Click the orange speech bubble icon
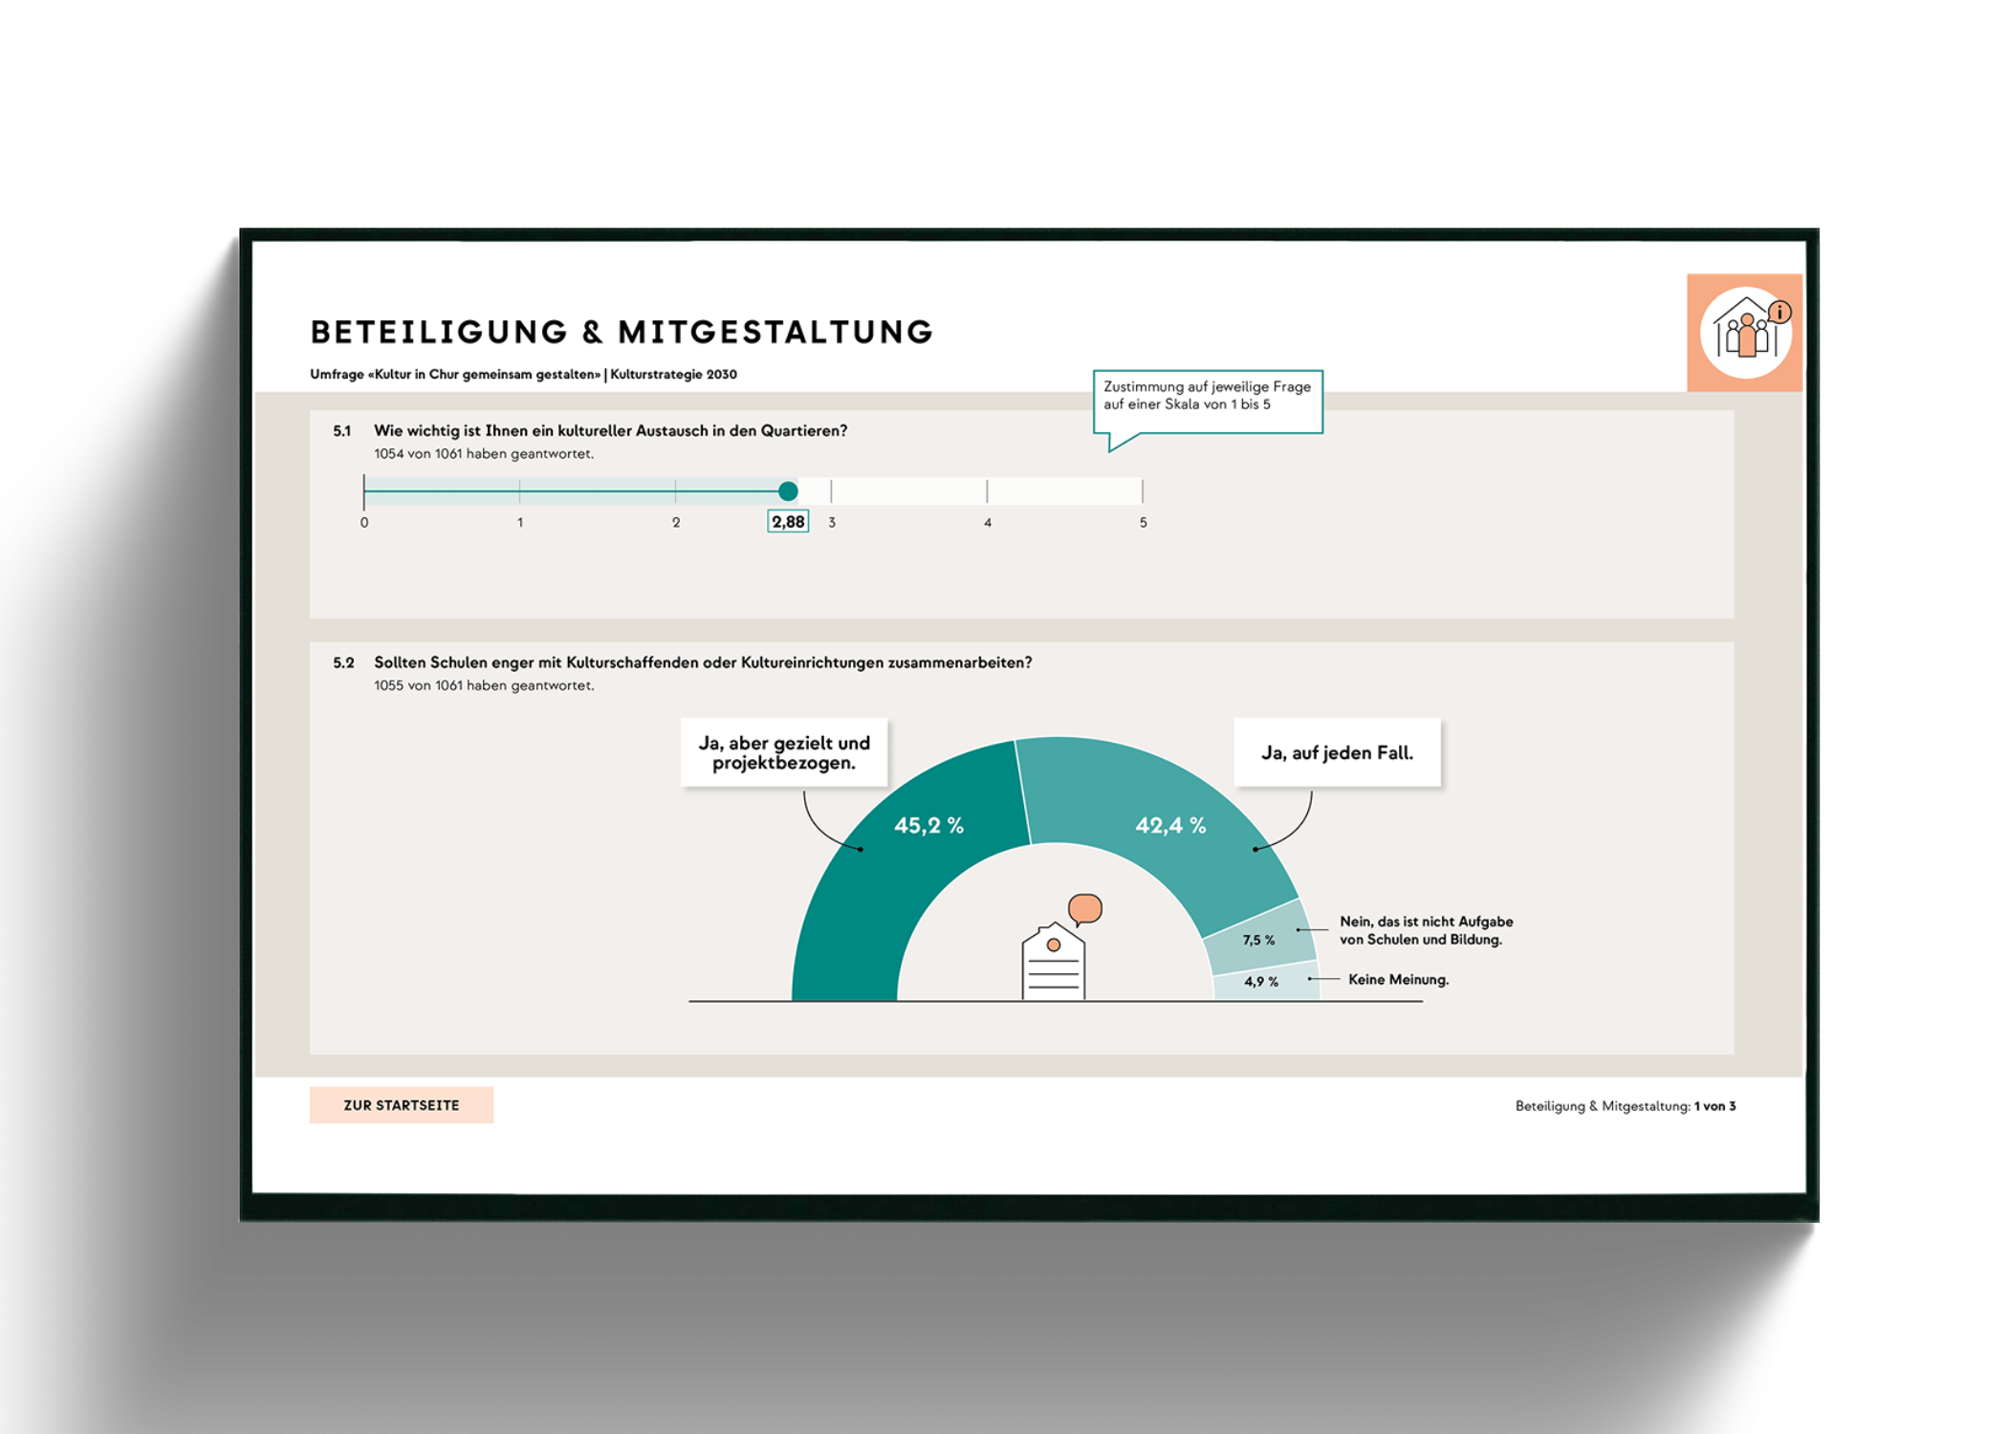The width and height of the screenshot is (2008, 1434). tap(1084, 907)
